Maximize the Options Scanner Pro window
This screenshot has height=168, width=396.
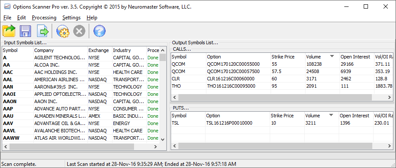[366, 7]
